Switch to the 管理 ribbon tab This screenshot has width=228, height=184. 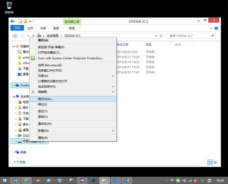[72, 28]
